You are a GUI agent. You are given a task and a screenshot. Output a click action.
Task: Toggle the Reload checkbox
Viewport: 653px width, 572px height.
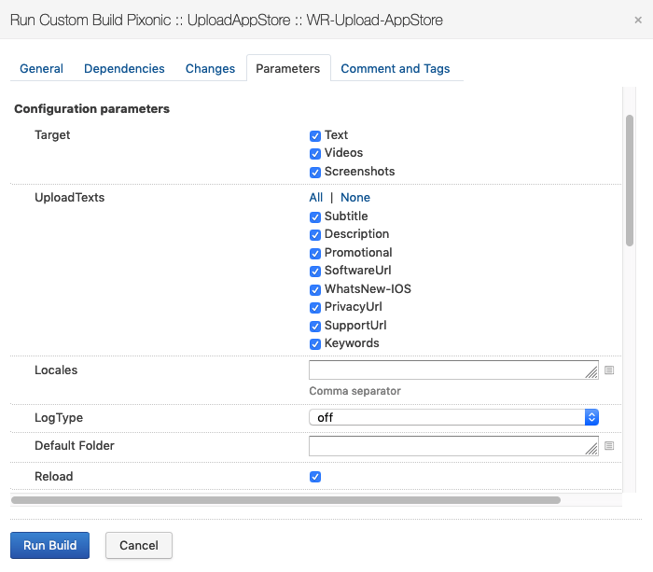[x=315, y=477]
